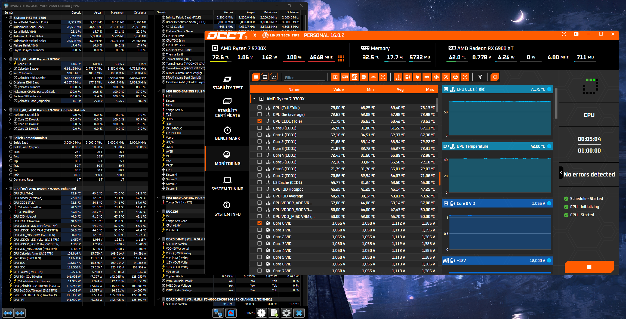Sort OCCT sensor table by Max column
This screenshot has width=626, height=319.
[x=430, y=89]
